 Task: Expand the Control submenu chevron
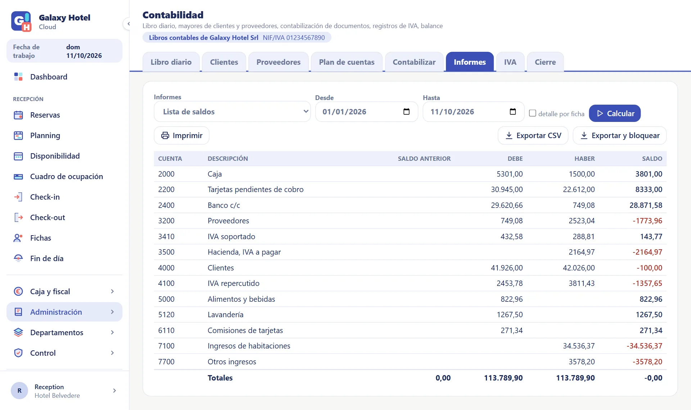(x=113, y=353)
